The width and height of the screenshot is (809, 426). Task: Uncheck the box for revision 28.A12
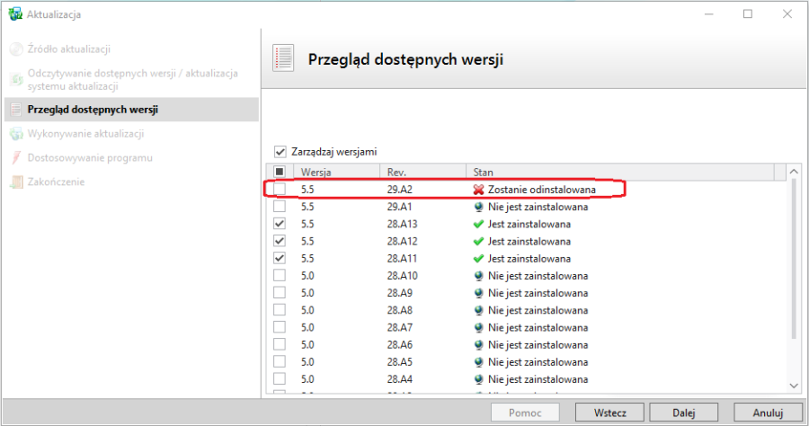pos(280,241)
